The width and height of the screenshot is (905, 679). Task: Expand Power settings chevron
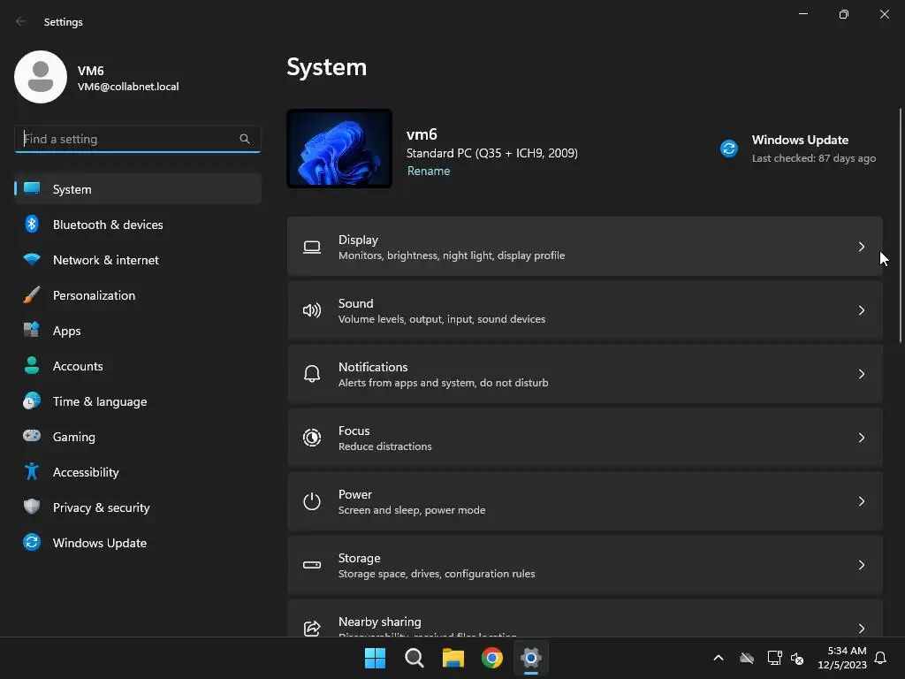tap(861, 501)
